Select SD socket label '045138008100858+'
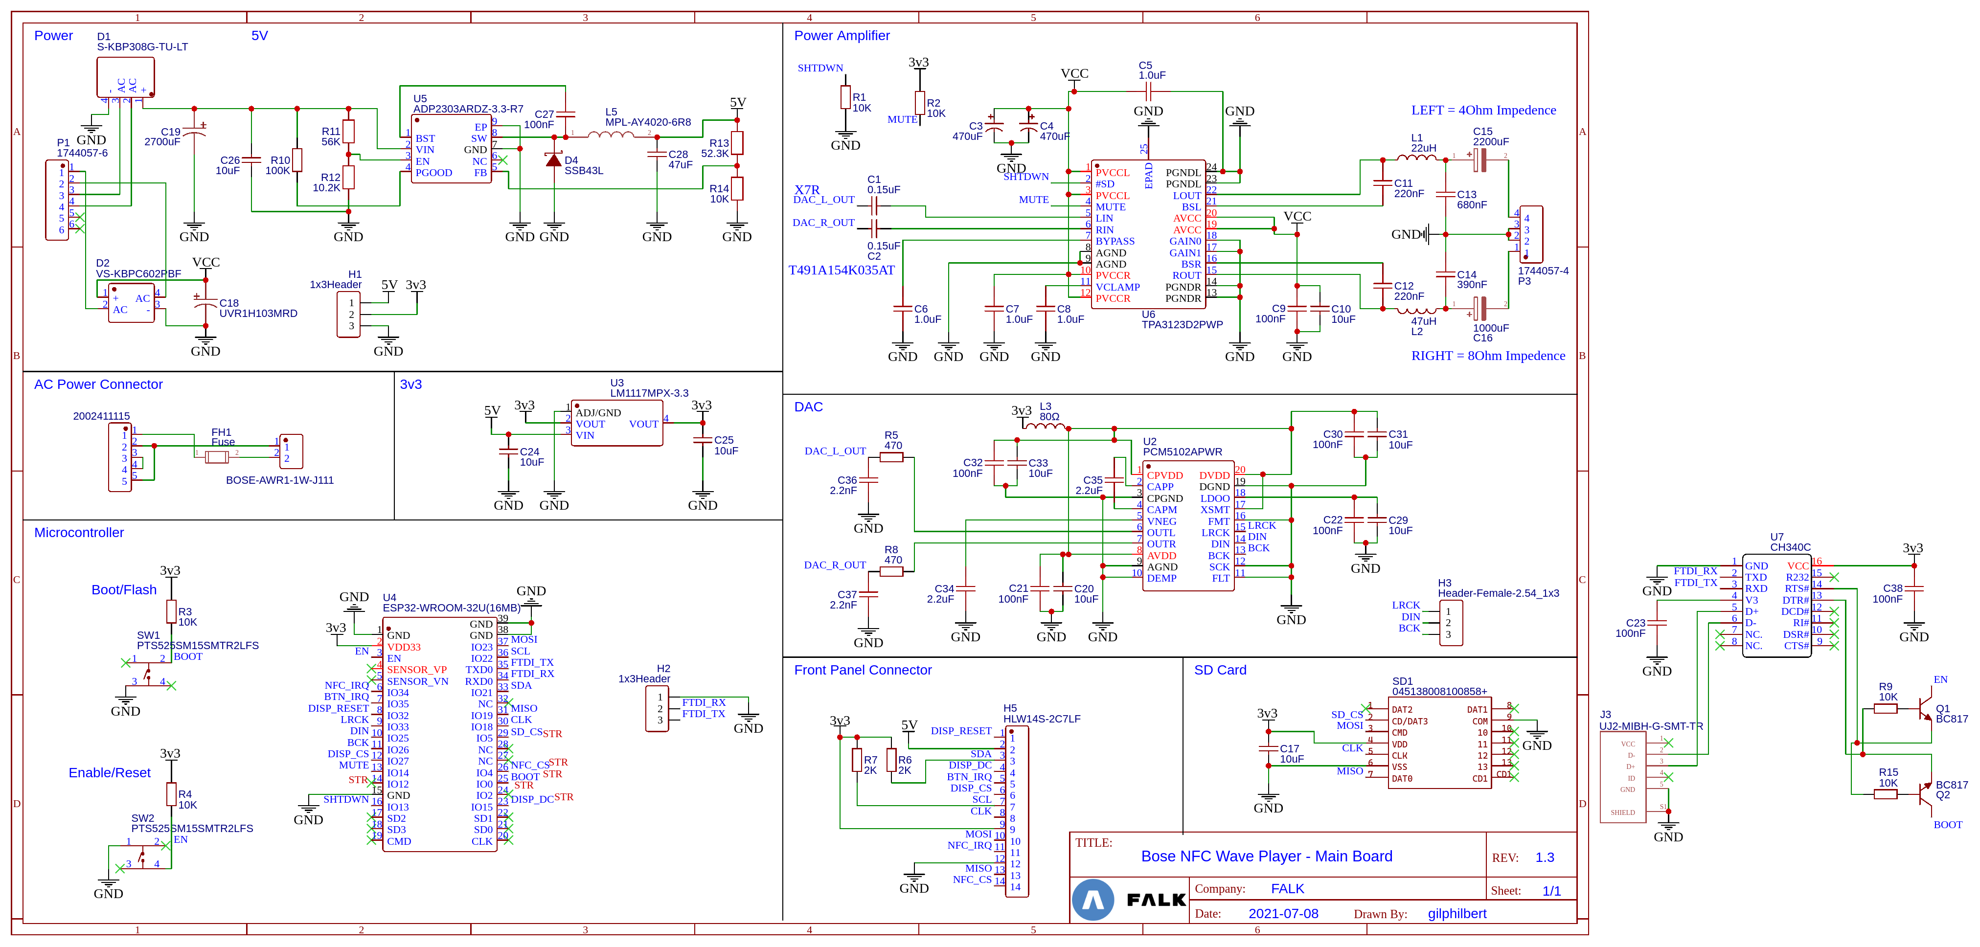This screenshot has height=947, width=1980. point(1440,692)
